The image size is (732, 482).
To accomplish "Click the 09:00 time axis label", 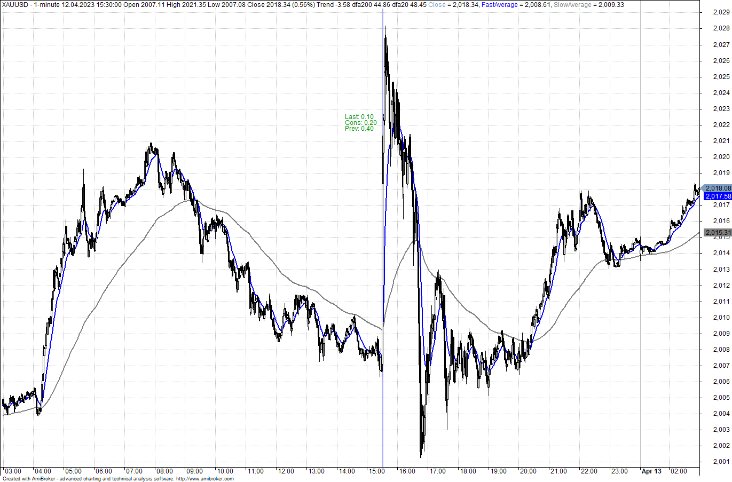I will click(194, 471).
